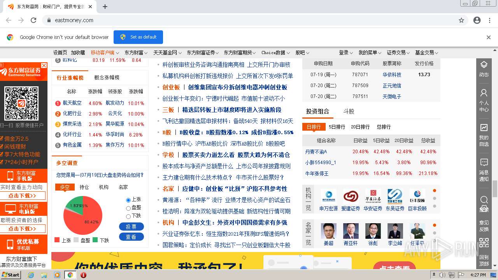Bookmark this page with the star icon
The width and height of the screenshot is (498, 280).
(x=461, y=20)
